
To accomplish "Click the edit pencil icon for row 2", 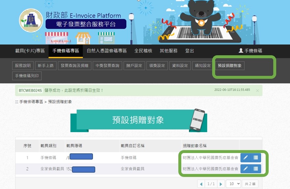I will click(245, 169).
